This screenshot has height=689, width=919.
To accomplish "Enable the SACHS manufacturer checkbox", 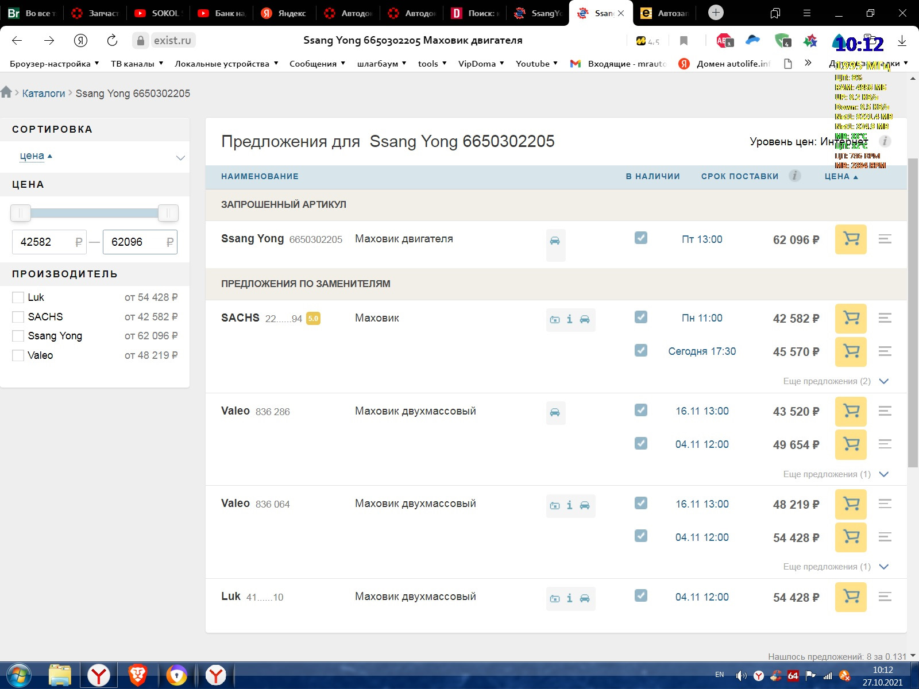I will tap(18, 317).
